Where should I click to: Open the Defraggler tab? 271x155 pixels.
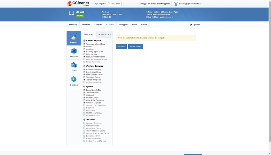click(123, 25)
